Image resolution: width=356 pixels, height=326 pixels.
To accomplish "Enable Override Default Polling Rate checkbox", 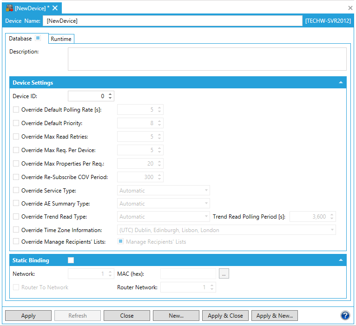I will point(16,110).
